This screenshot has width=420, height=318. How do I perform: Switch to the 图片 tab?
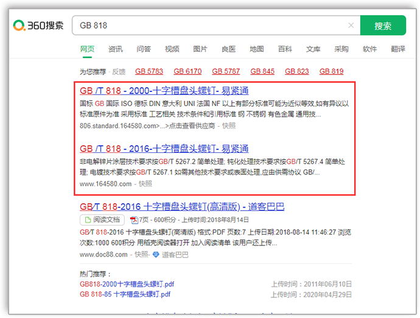(200, 49)
